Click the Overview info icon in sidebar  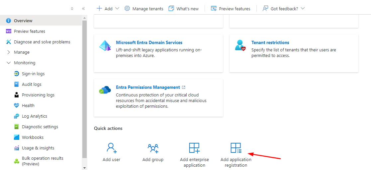tap(9, 21)
